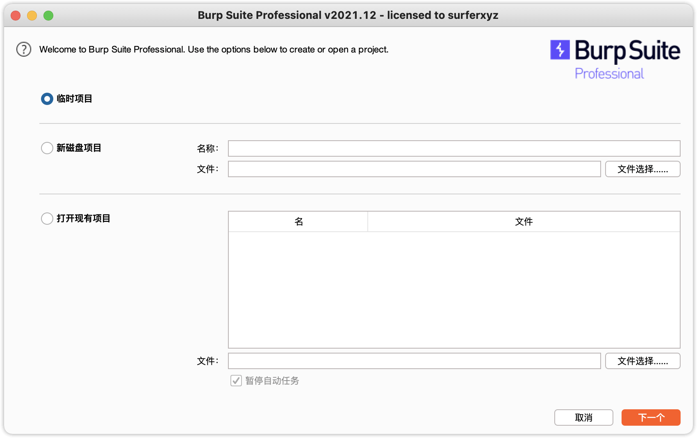Click the 下一个 button

click(651, 417)
